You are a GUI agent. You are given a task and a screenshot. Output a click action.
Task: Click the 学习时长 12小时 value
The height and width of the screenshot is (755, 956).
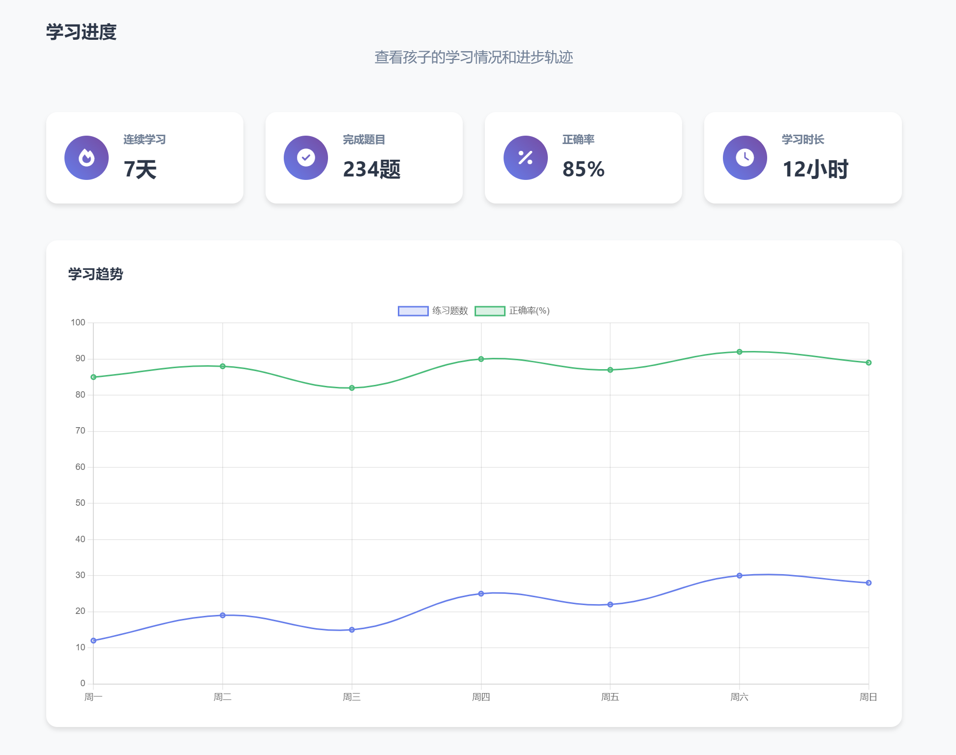click(x=815, y=170)
